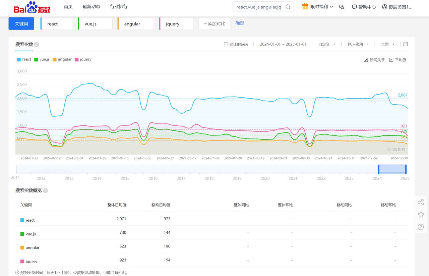The height and width of the screenshot is (276, 429).
Task: Open the 帮助中心 link
Action: [367, 7]
